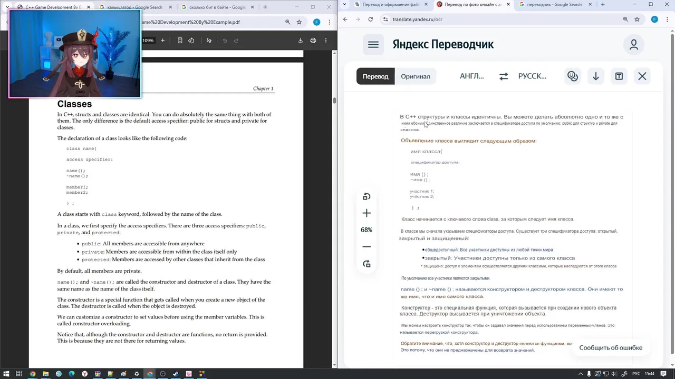Close the калькулятор Google Search tab

pyautogui.click(x=170, y=7)
